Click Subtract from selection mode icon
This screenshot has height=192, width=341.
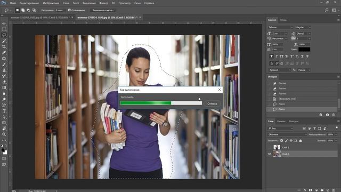[x=28, y=10]
